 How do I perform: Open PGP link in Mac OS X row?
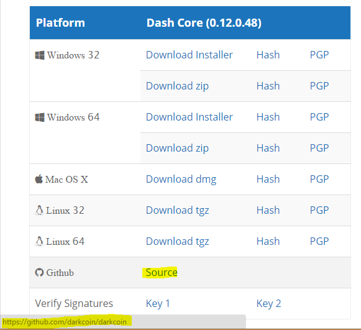319,180
